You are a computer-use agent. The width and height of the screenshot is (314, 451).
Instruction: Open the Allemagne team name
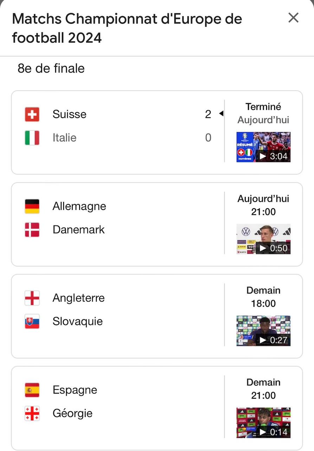(79, 206)
